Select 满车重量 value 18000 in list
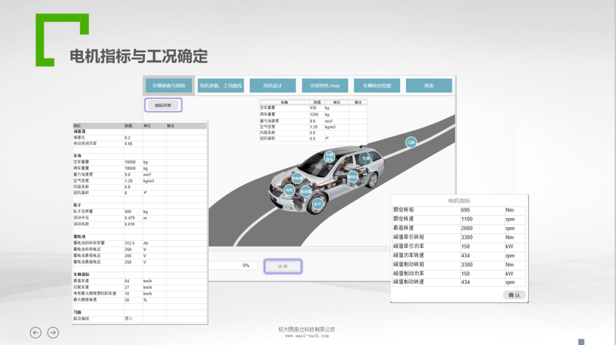 coord(133,168)
